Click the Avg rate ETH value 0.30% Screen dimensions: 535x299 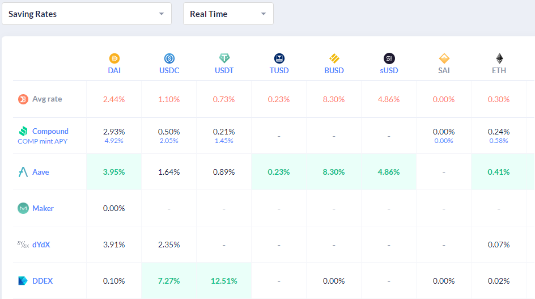click(499, 99)
